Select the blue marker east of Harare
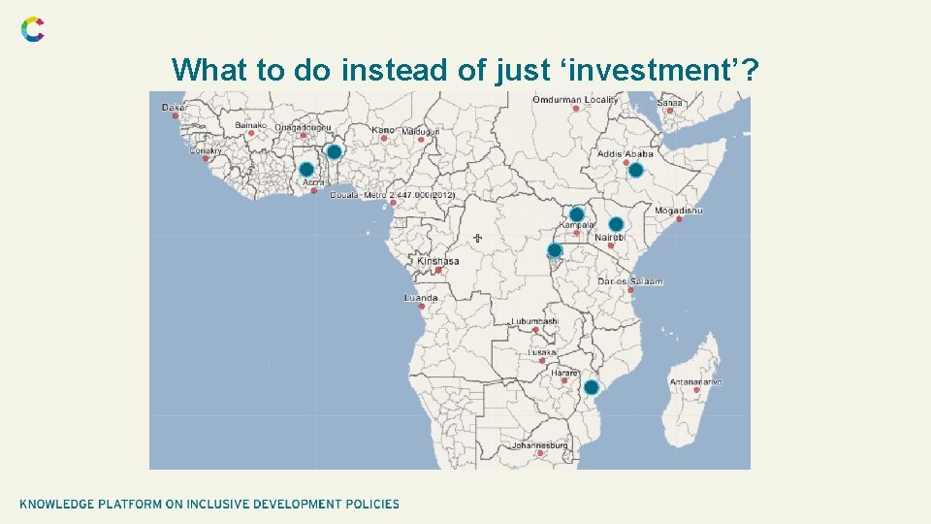 [592, 387]
